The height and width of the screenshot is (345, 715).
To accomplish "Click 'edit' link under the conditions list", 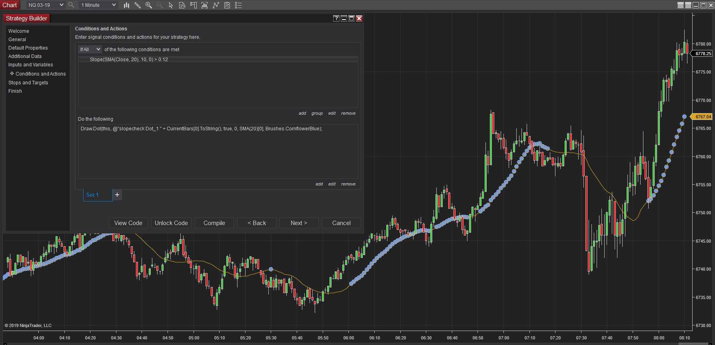I will click(332, 114).
